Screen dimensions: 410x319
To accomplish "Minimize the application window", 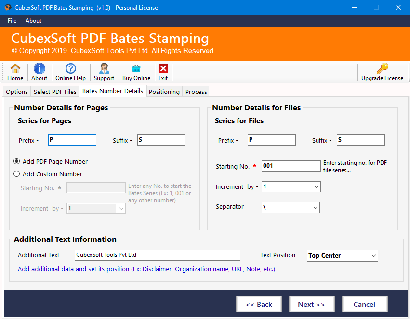I will coord(355,7).
